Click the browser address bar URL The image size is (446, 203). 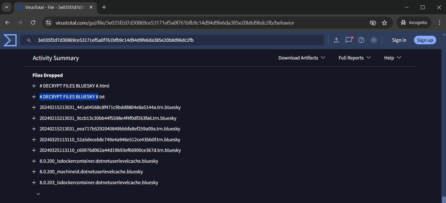tap(175, 23)
